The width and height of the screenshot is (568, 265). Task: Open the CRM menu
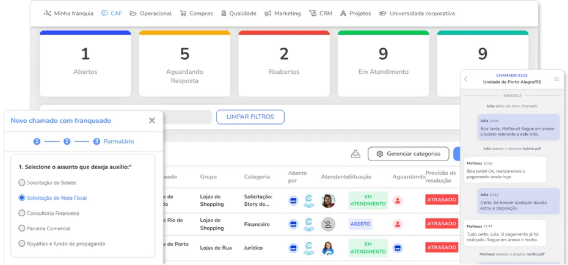321,13
